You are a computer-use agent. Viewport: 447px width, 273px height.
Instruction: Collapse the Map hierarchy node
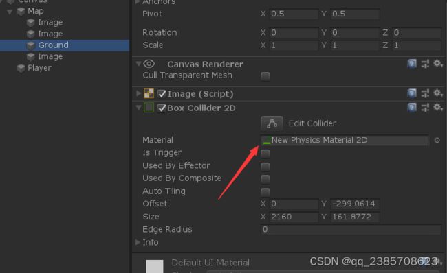(10, 12)
